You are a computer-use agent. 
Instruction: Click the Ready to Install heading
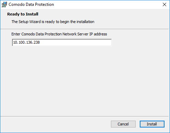[23, 14]
